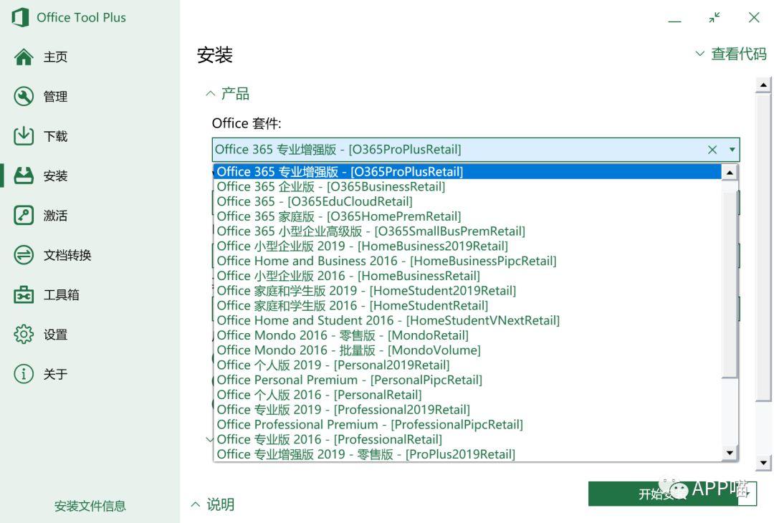774x523 pixels.
Task: Pick Office 个人版 2016 PersonalRetail
Action: click(468, 395)
